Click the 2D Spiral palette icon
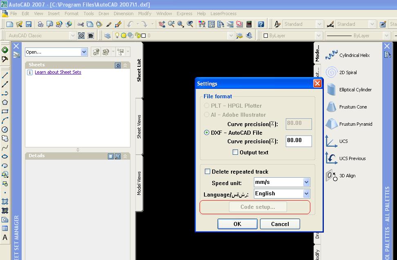 click(x=332, y=72)
